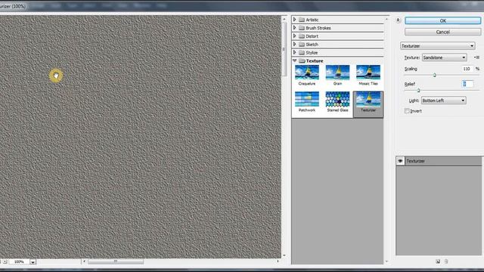Screen dimensions: 484x272
Task: Select the Grain filter thumbnail
Action: click(x=337, y=75)
